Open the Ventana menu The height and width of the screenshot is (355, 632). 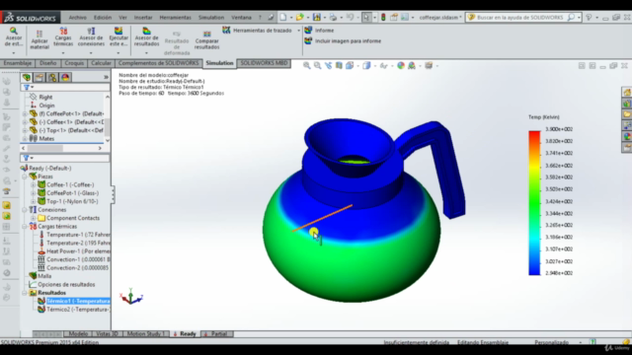pyautogui.click(x=241, y=18)
